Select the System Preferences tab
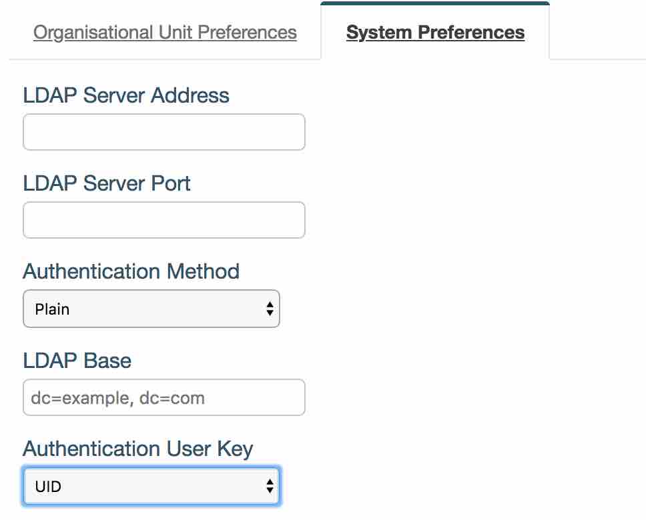Viewport: 646px width, 520px height. tap(435, 33)
